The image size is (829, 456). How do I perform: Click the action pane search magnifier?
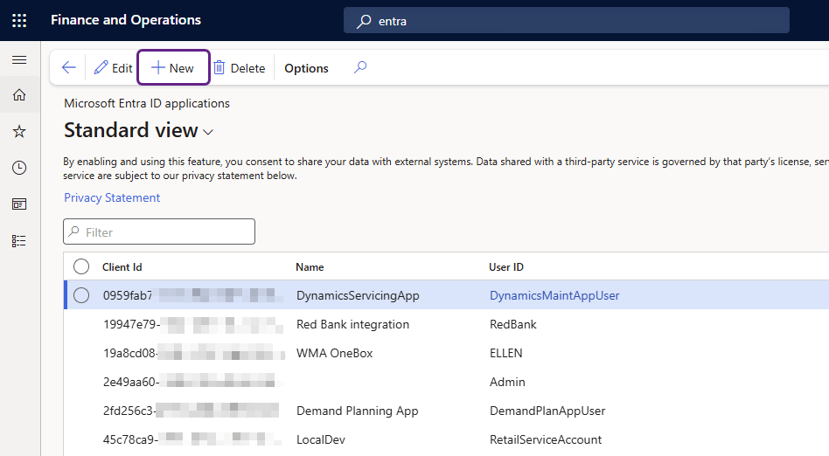point(359,68)
